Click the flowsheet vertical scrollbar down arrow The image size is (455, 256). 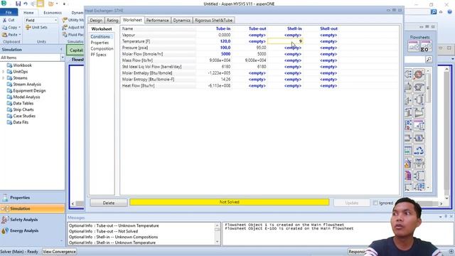point(446,198)
